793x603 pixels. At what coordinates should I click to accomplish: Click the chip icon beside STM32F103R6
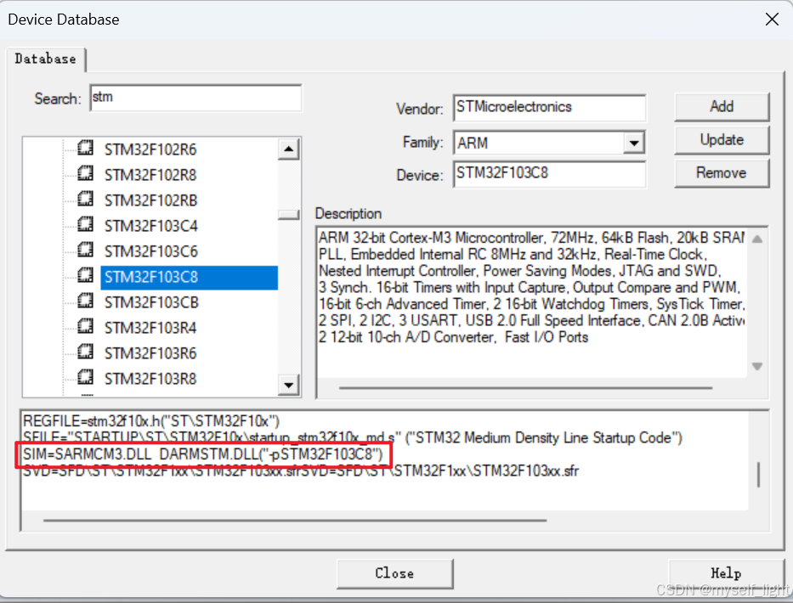[x=86, y=352]
